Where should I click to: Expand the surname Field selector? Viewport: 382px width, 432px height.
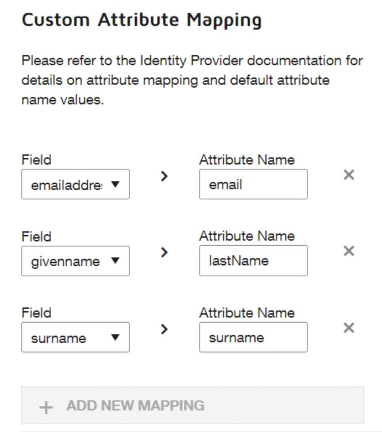point(75,337)
